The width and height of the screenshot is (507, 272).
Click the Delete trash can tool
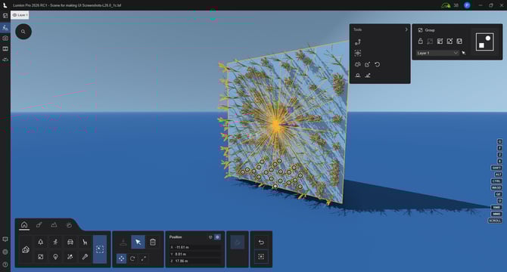(x=153, y=242)
